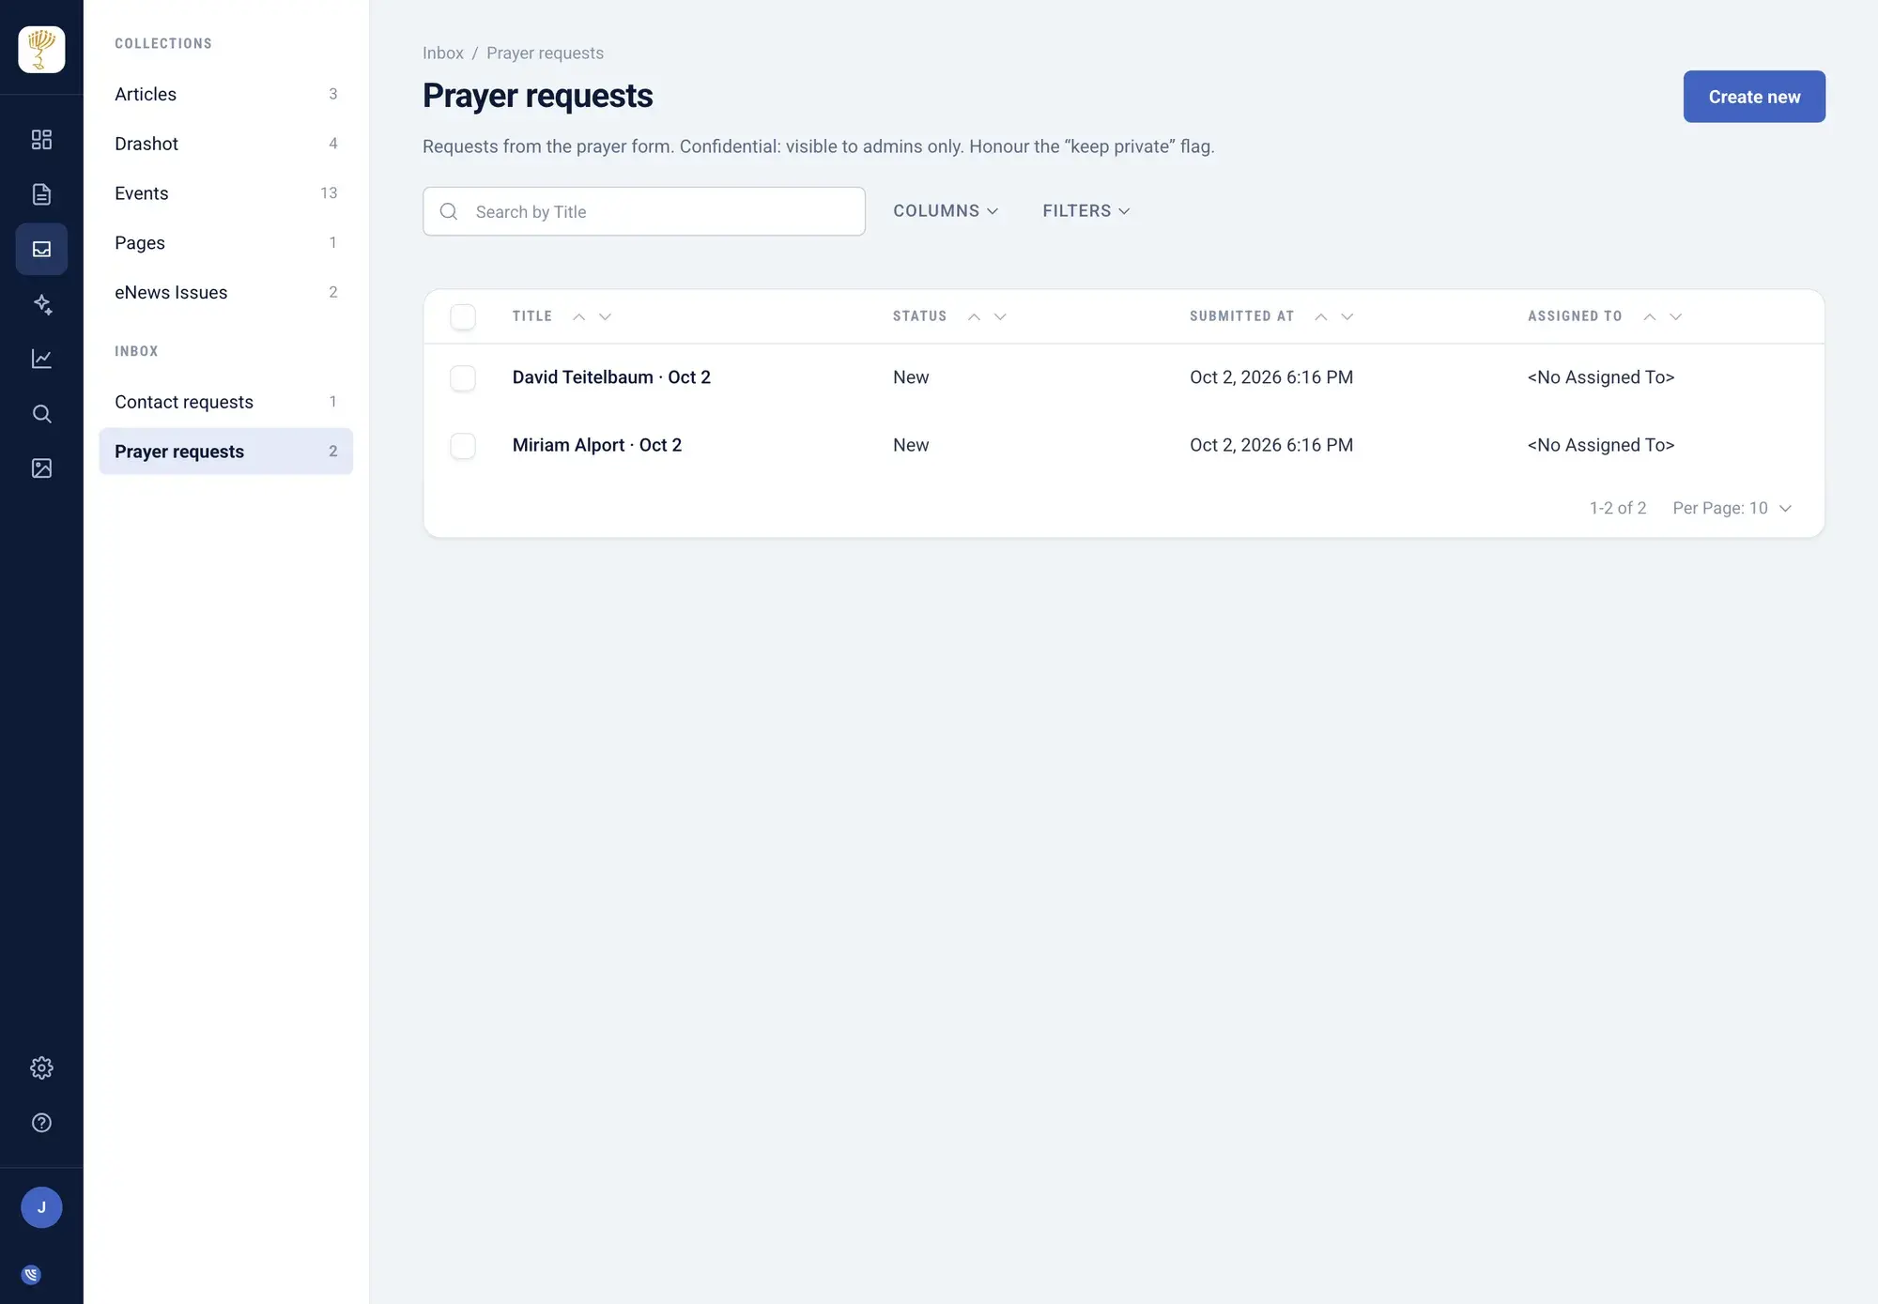Go to Articles collection

(x=225, y=94)
